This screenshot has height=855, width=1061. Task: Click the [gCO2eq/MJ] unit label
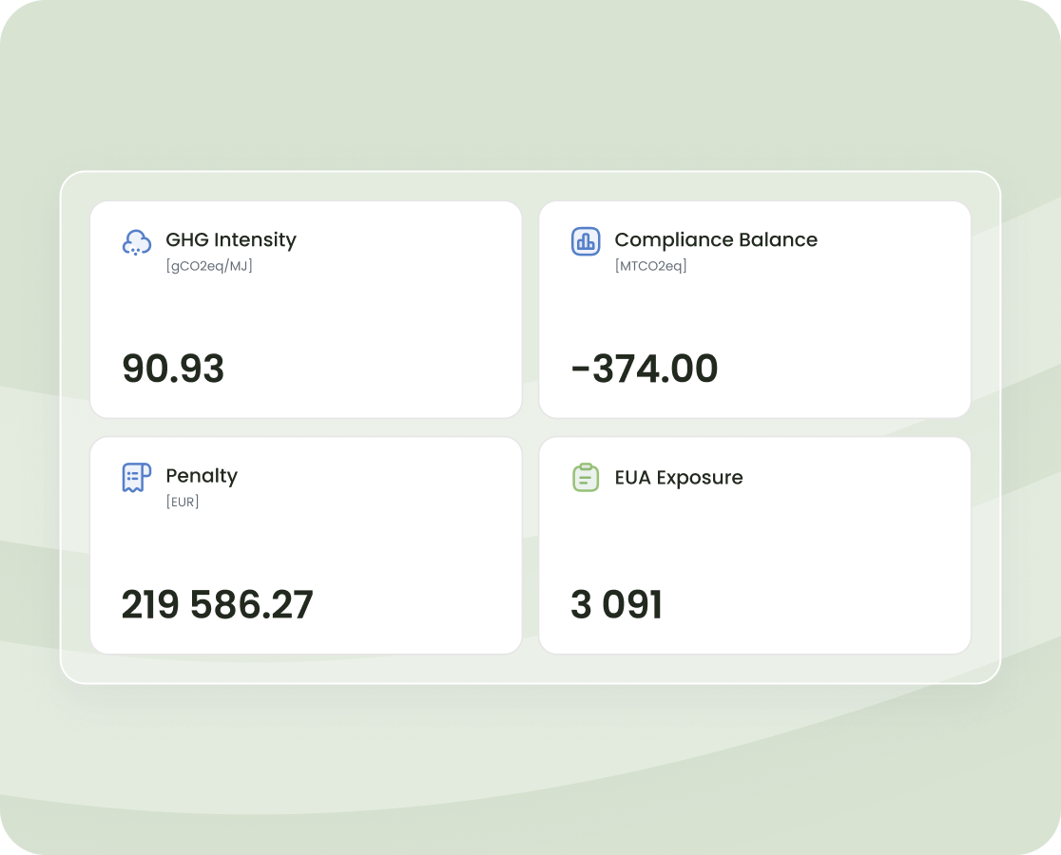tap(209, 266)
